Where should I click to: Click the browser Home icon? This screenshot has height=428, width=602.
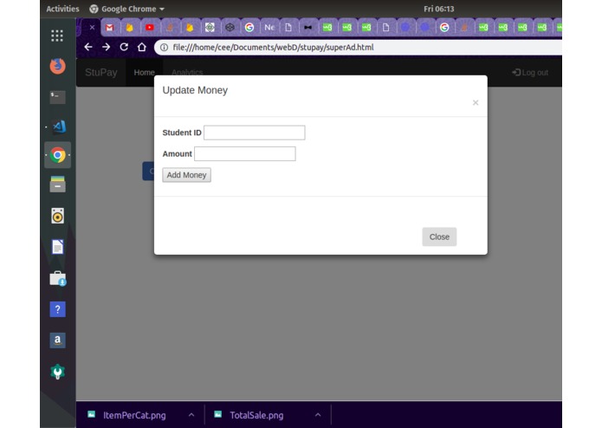pos(142,47)
